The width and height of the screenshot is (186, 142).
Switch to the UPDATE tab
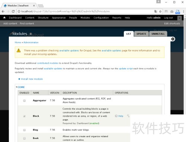coord(141,34)
